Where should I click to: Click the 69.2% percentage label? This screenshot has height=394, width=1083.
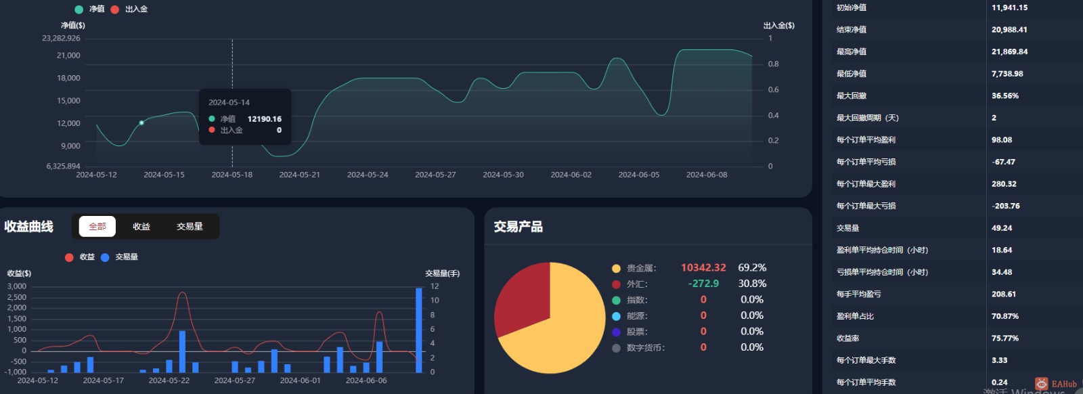point(752,268)
